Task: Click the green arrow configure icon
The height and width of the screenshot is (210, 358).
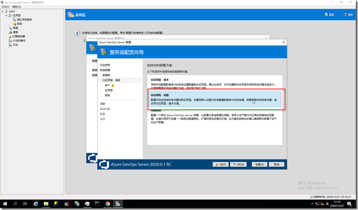Action: 85,40
